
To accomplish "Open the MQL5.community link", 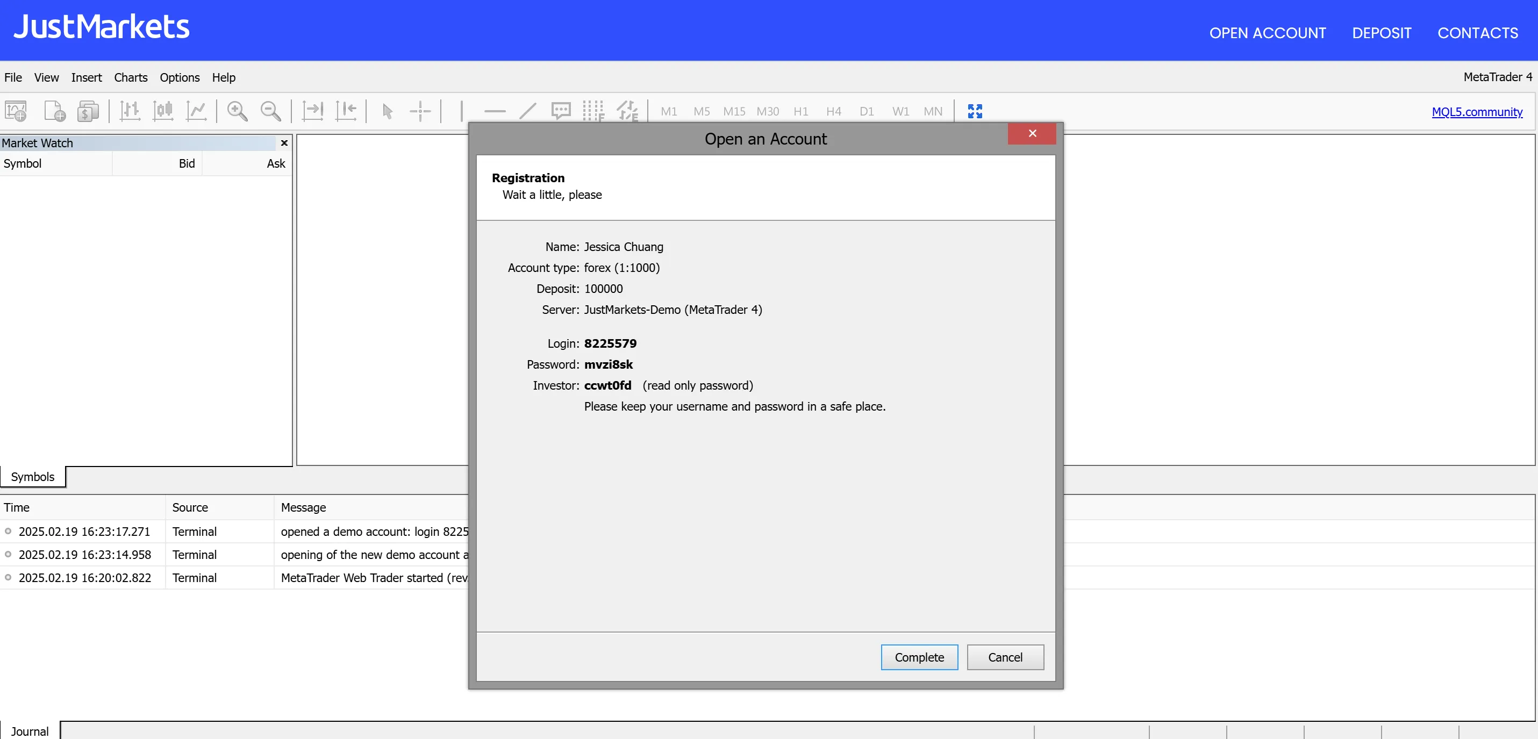I will [x=1477, y=112].
